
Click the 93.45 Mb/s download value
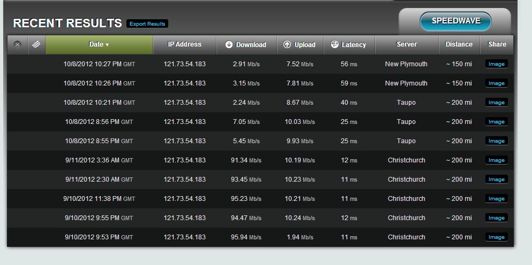(x=246, y=180)
